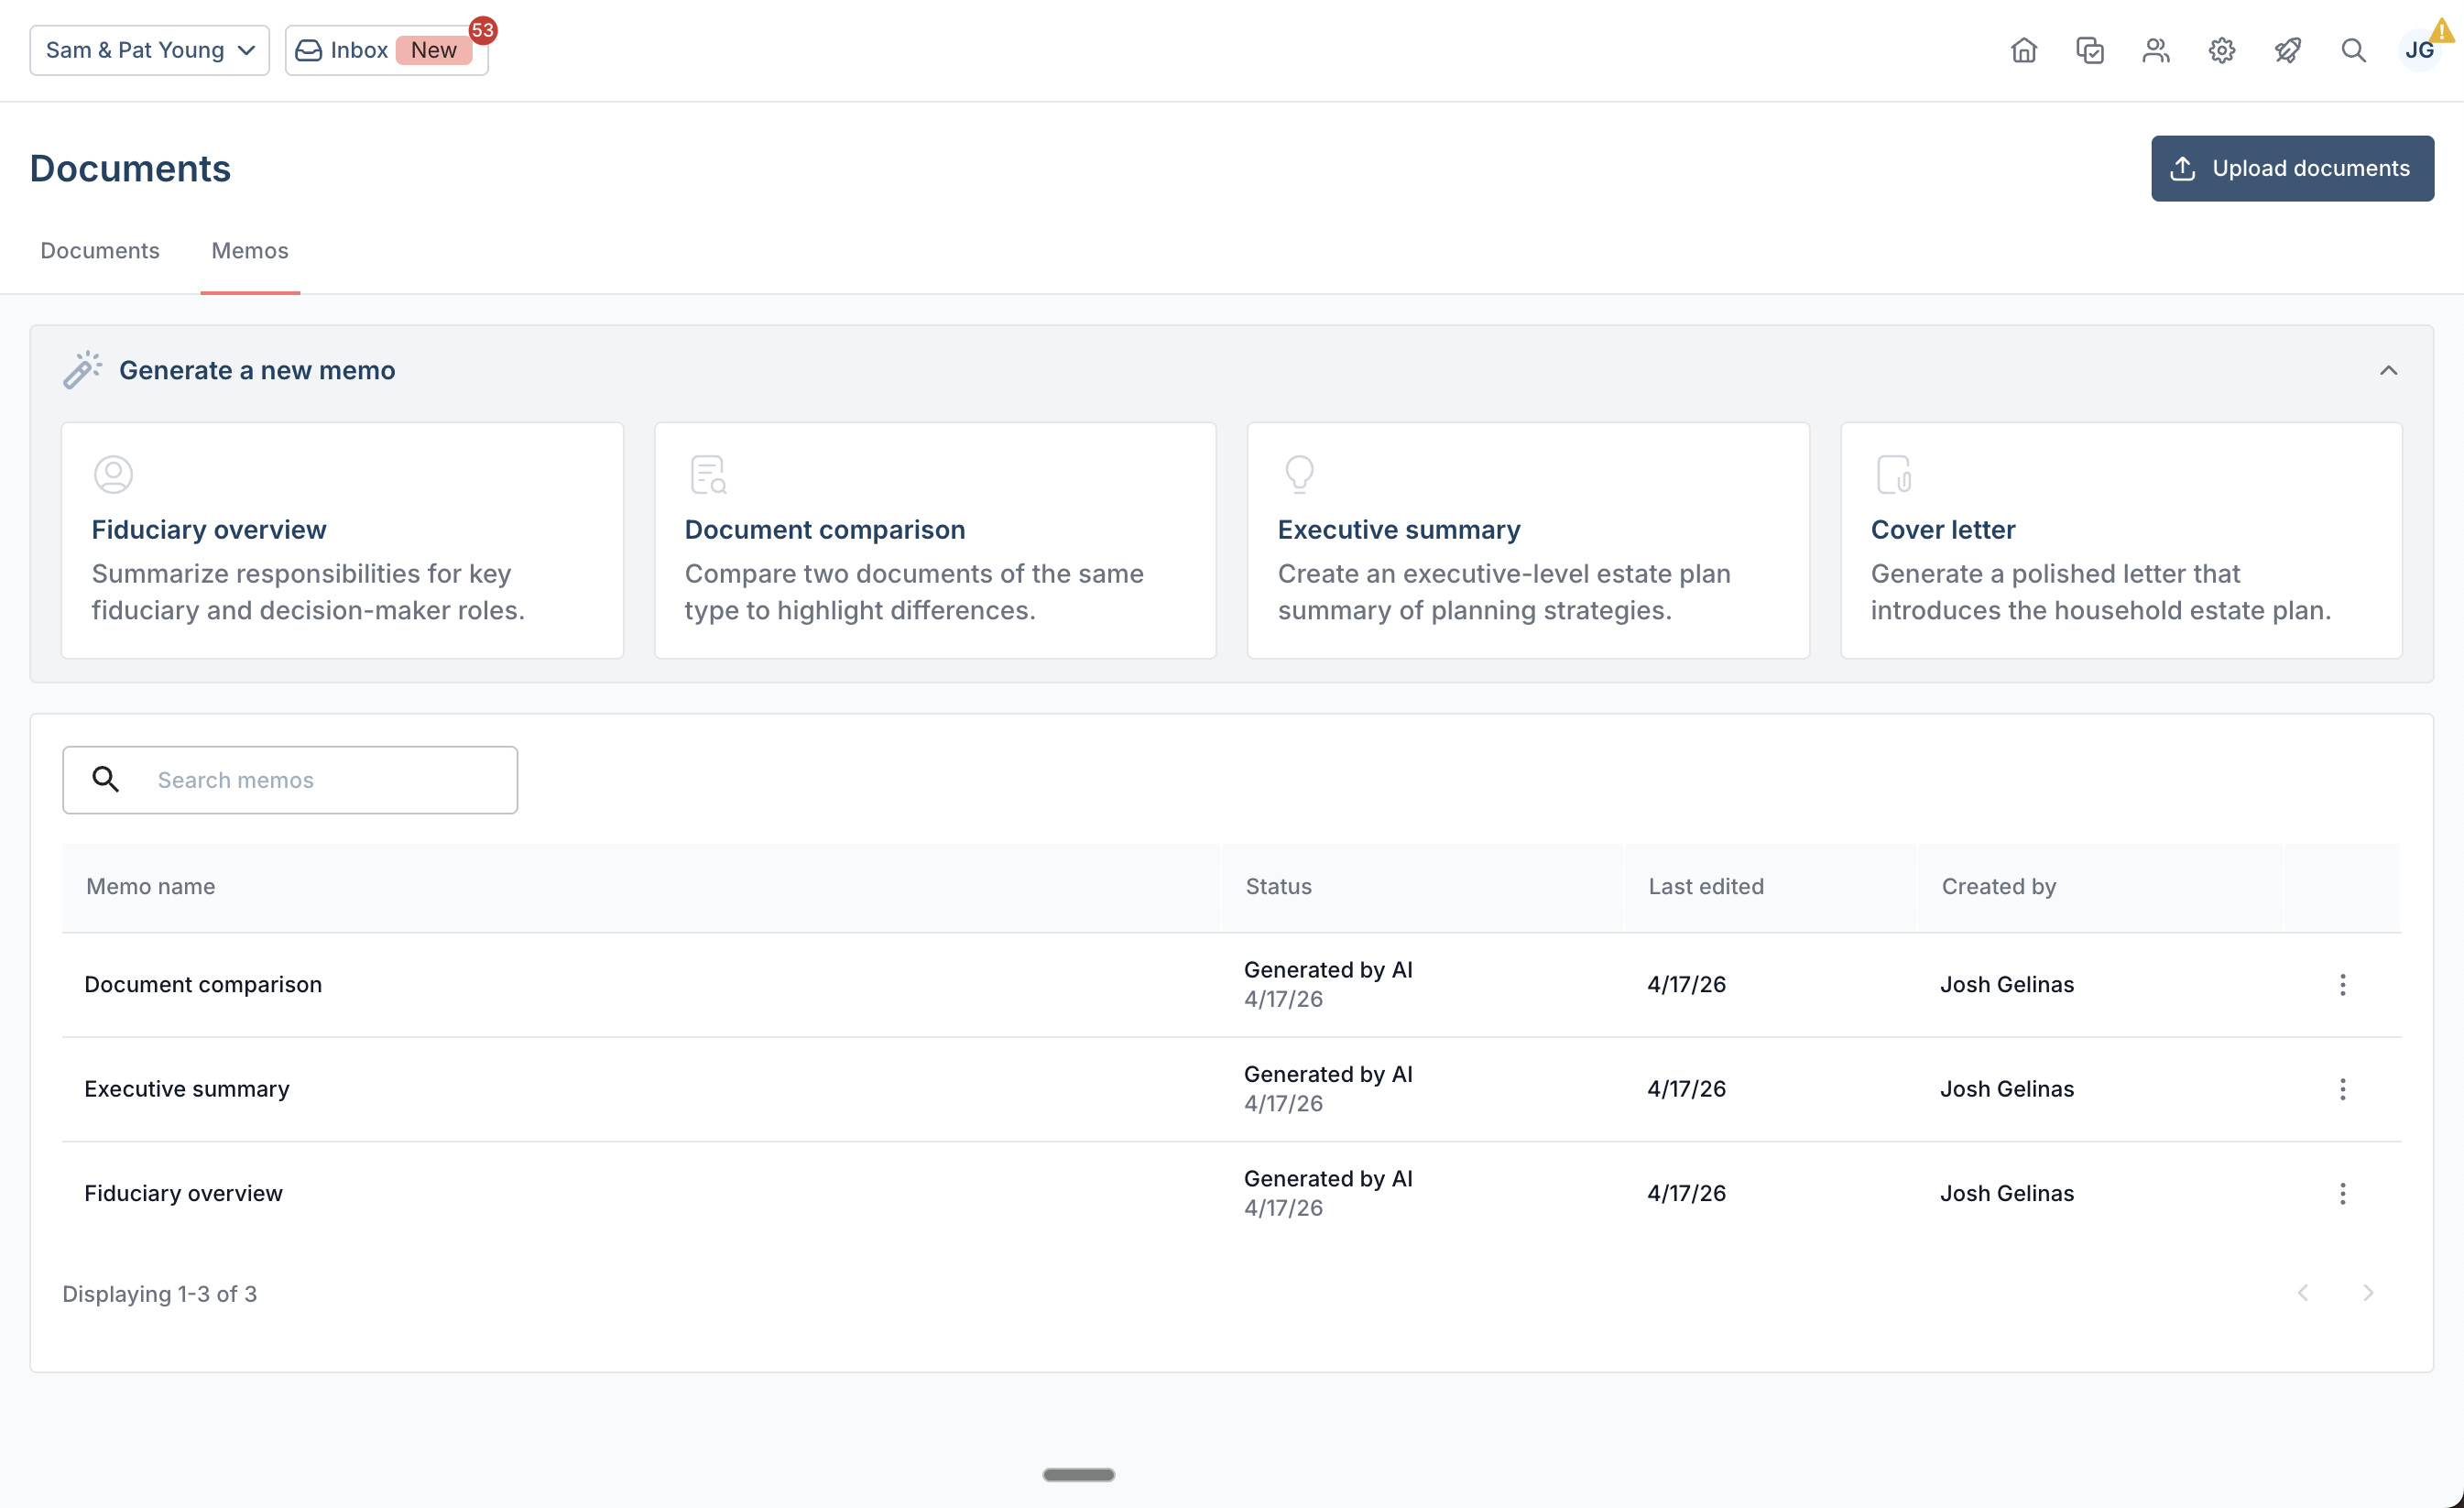Image resolution: width=2464 pixels, height=1508 pixels.
Task: Open the Inbox button
Action: (387, 50)
